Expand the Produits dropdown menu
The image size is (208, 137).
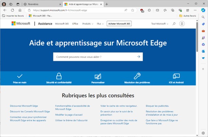(88, 24)
